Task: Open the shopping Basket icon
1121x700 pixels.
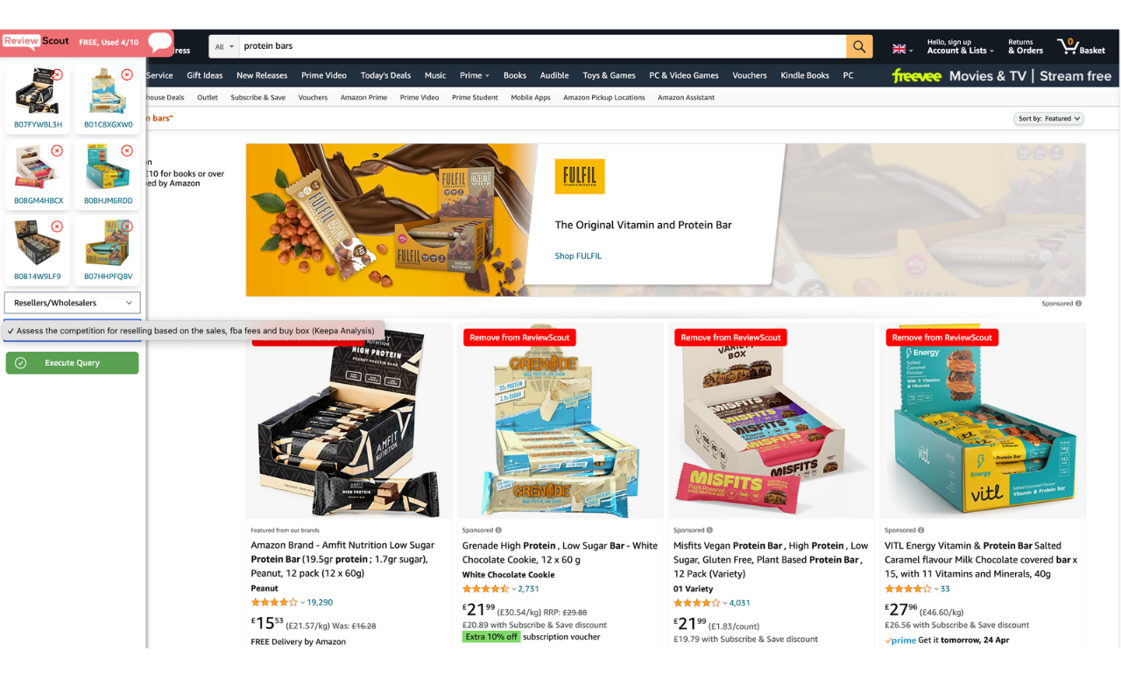Action: click(x=1082, y=46)
